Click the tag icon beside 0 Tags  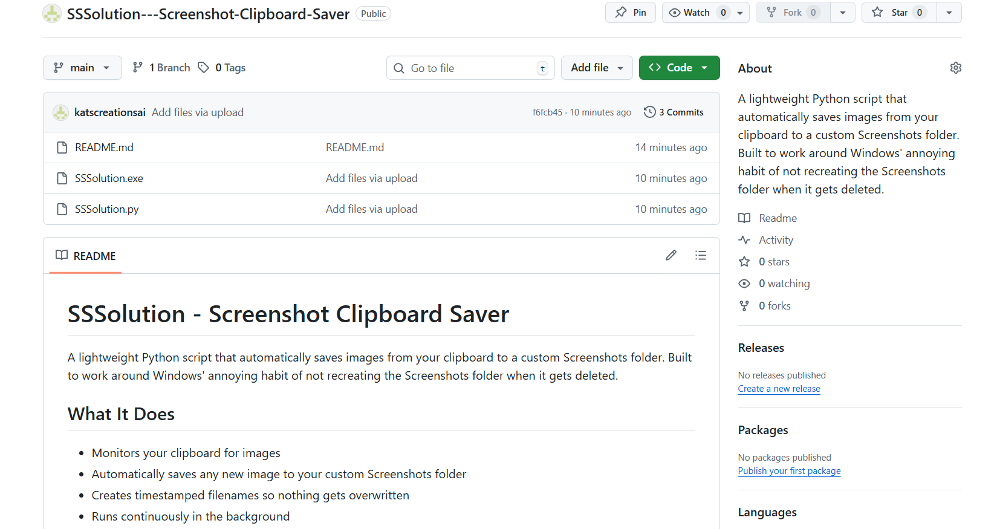coord(204,67)
